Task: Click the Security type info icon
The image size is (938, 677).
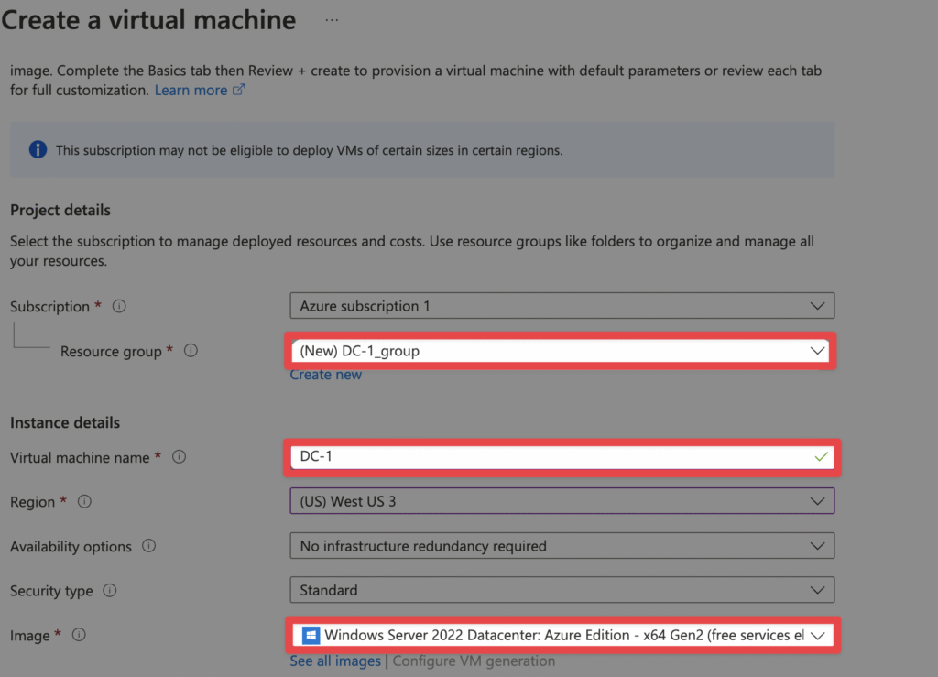Action: pos(110,590)
